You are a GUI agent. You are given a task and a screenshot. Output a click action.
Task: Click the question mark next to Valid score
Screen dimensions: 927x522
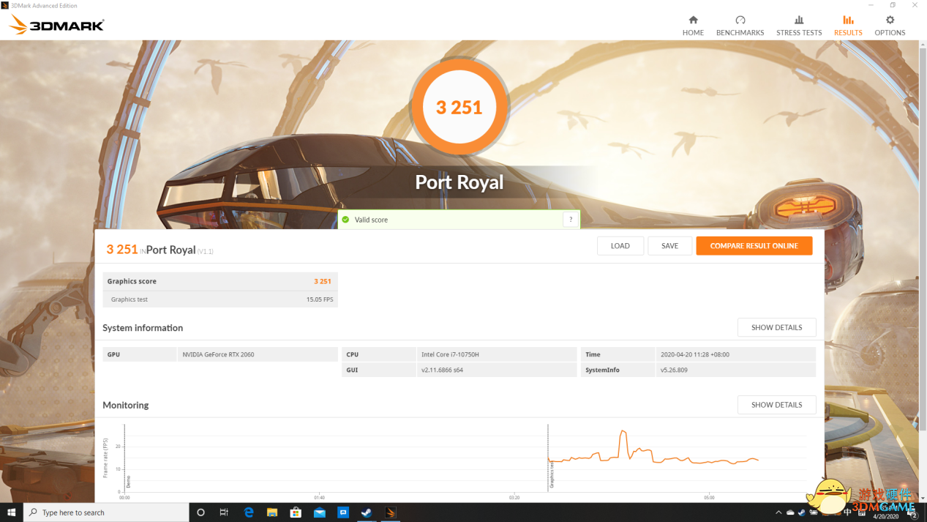(571, 220)
